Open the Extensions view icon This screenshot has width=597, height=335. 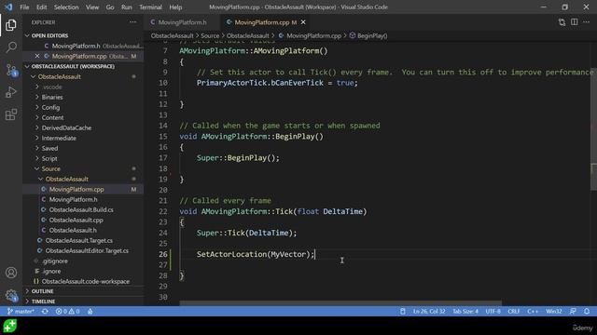11,114
